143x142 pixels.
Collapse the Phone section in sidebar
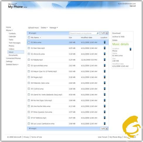(9, 30)
